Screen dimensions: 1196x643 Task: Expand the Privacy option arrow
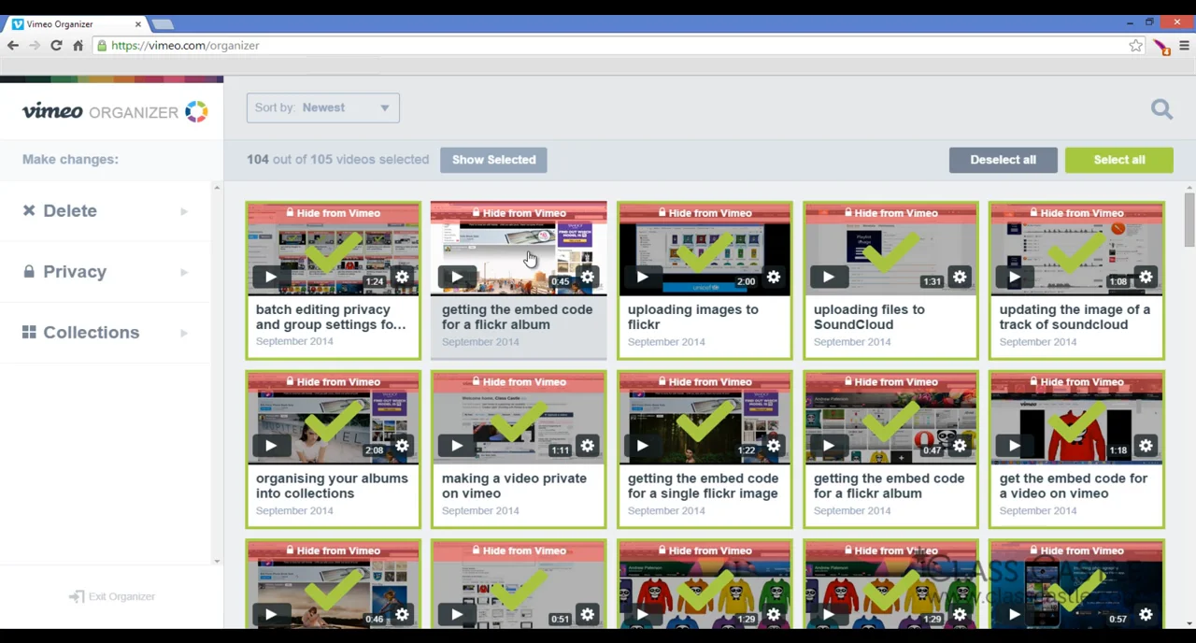pos(184,272)
